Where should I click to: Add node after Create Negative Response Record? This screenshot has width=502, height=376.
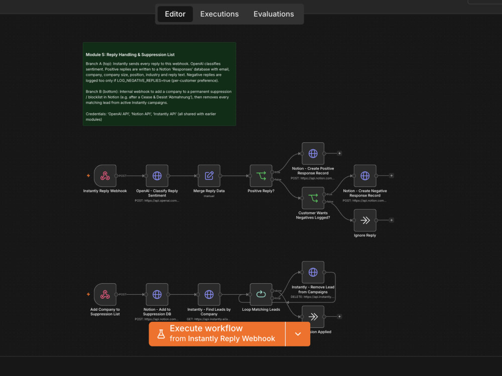[391, 175]
